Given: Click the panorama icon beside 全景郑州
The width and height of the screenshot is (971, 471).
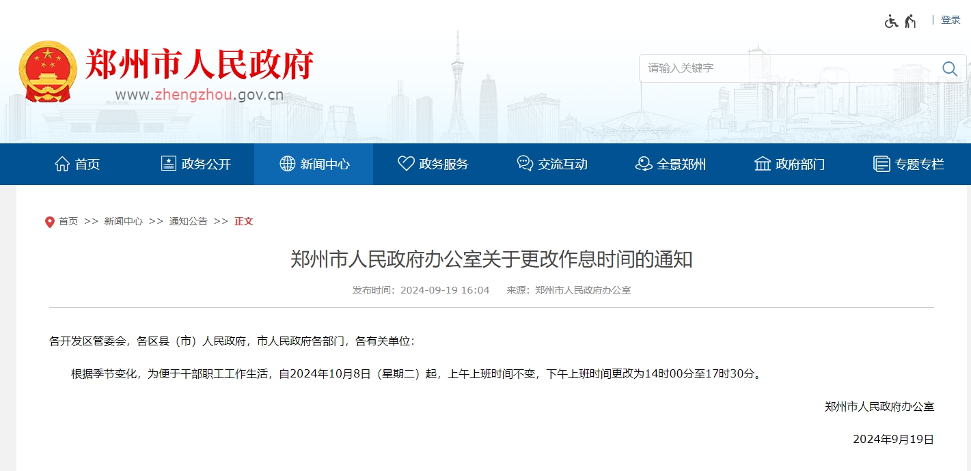Looking at the screenshot, I should (x=644, y=164).
